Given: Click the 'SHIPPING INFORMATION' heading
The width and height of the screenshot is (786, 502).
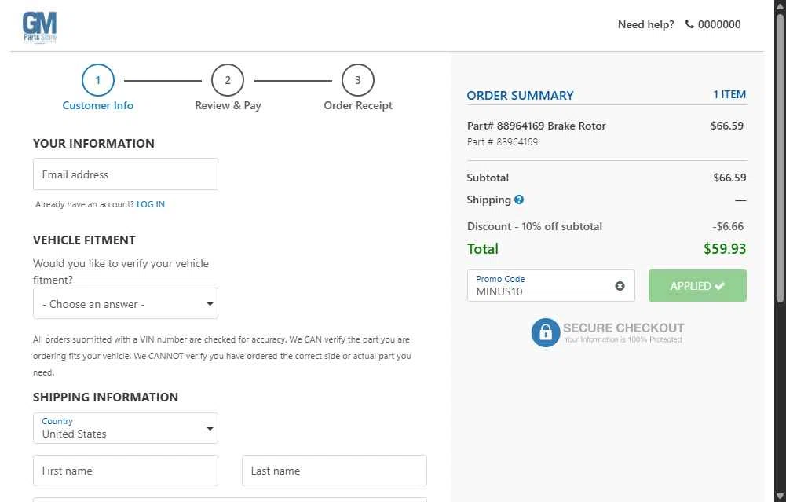Looking at the screenshot, I should (106, 398).
